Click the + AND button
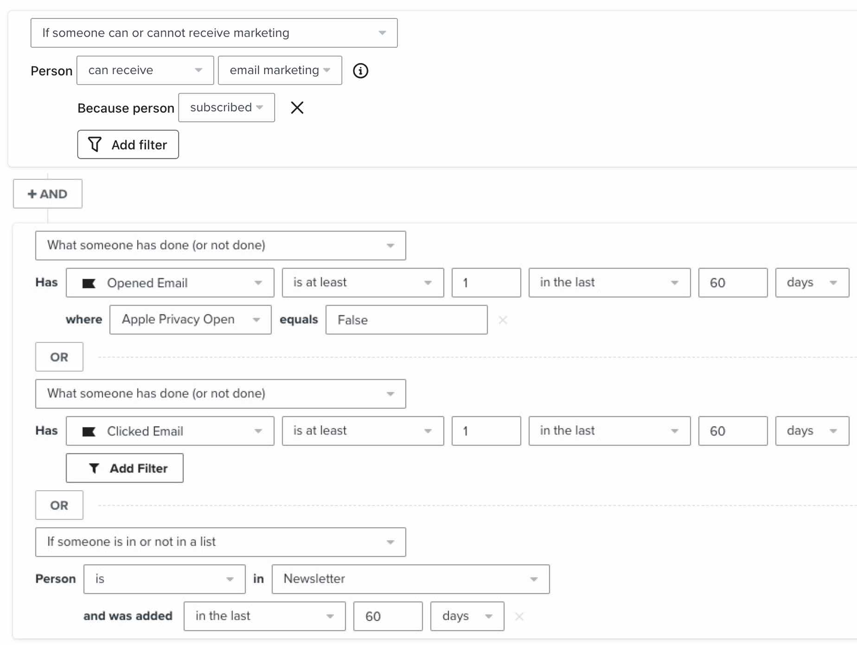 [x=47, y=194]
